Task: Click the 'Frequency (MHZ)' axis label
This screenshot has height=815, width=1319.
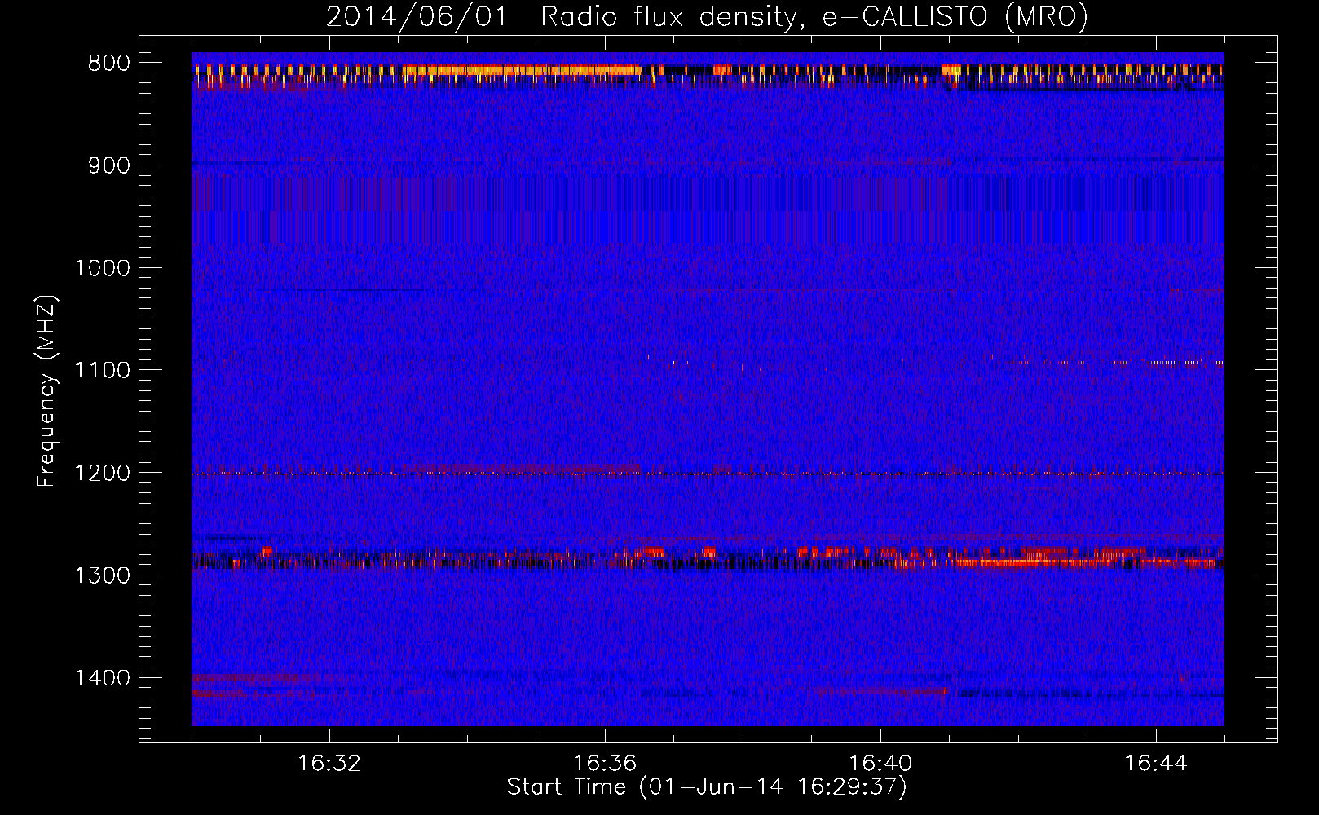Action: (x=47, y=391)
